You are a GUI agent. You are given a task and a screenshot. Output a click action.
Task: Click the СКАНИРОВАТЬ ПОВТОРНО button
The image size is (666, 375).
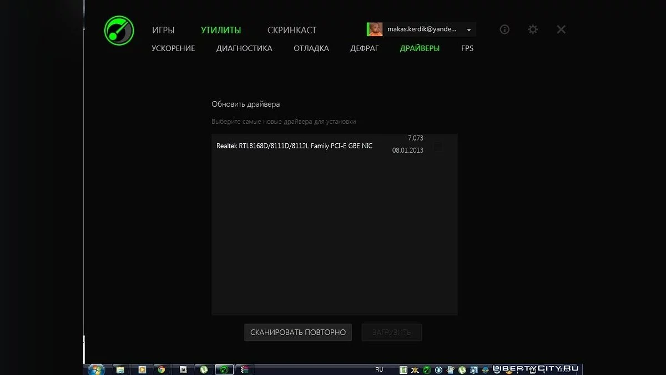[x=297, y=332]
